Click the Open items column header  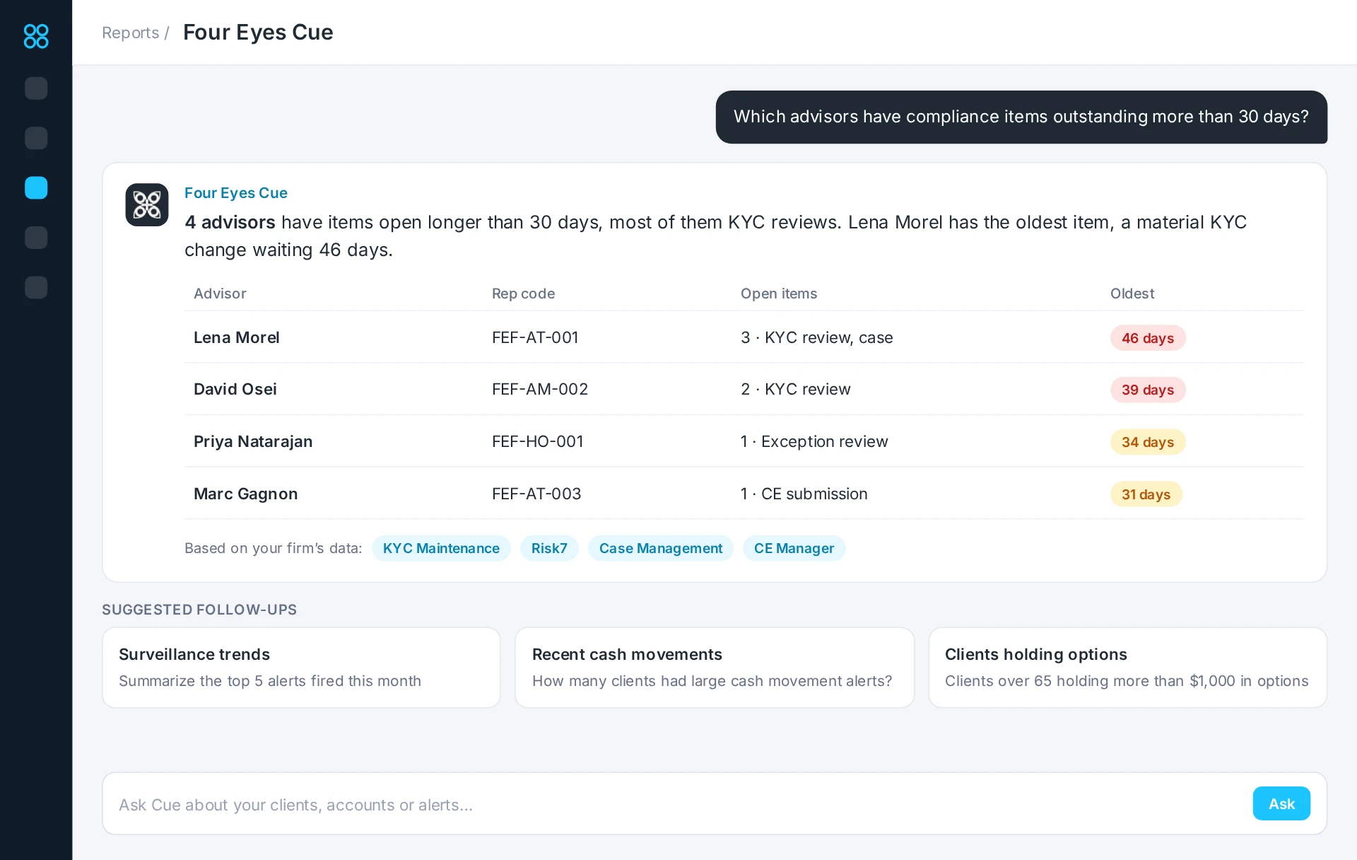tap(779, 294)
